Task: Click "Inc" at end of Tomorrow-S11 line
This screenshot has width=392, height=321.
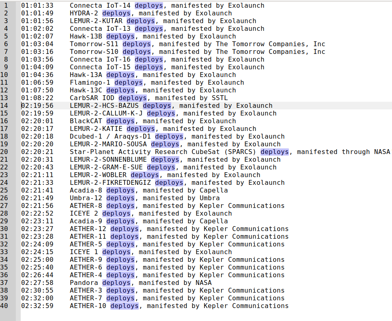Action: pos(319,44)
